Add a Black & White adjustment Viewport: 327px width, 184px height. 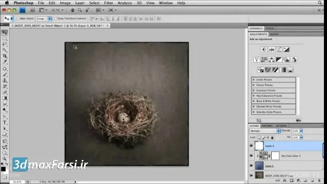click(x=279, y=60)
